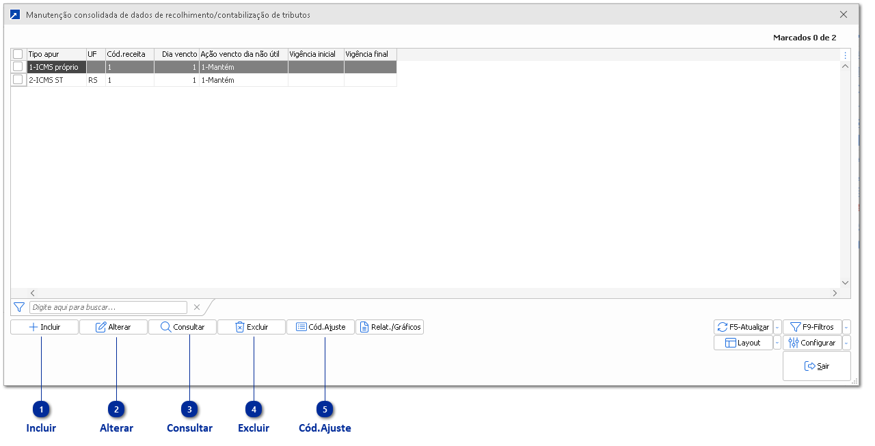The height and width of the screenshot is (446, 875).
Task: Click Excluir to delete the record
Action: (x=252, y=327)
